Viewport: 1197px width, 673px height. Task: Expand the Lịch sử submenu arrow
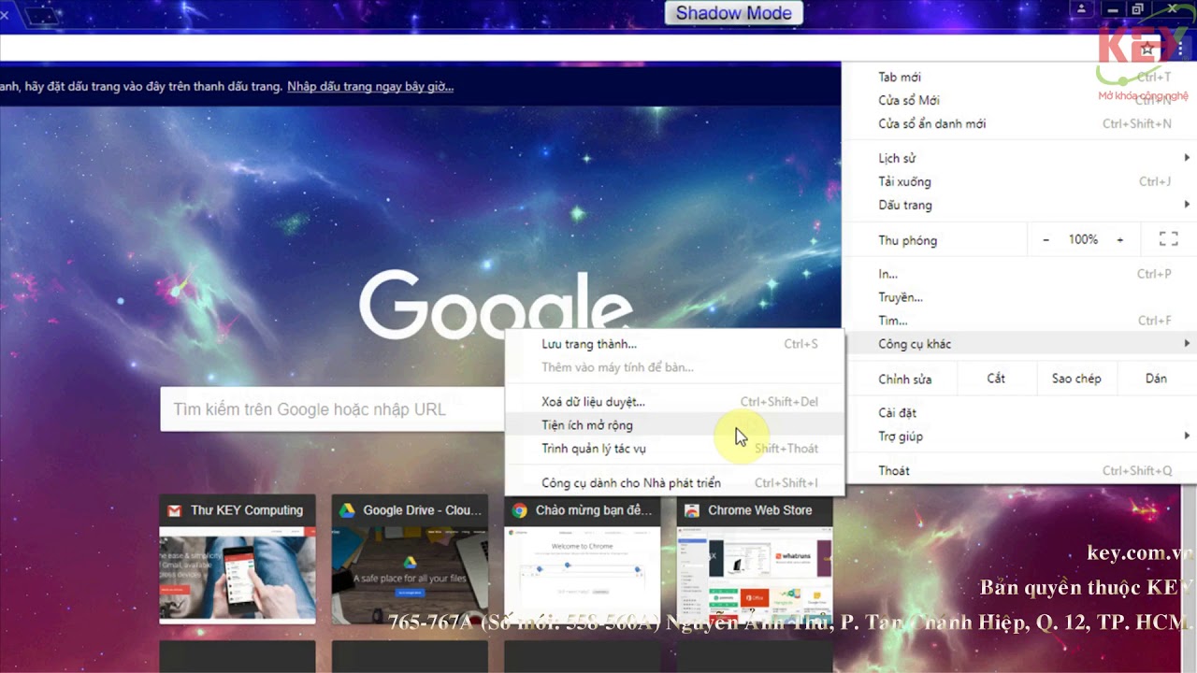click(1188, 158)
